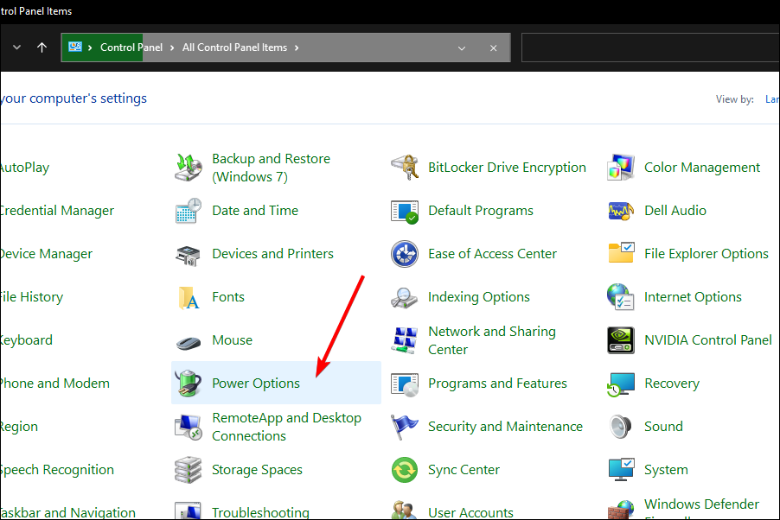Image resolution: width=780 pixels, height=520 pixels.
Task: Click the Up arrow navigation button
Action: click(42, 48)
